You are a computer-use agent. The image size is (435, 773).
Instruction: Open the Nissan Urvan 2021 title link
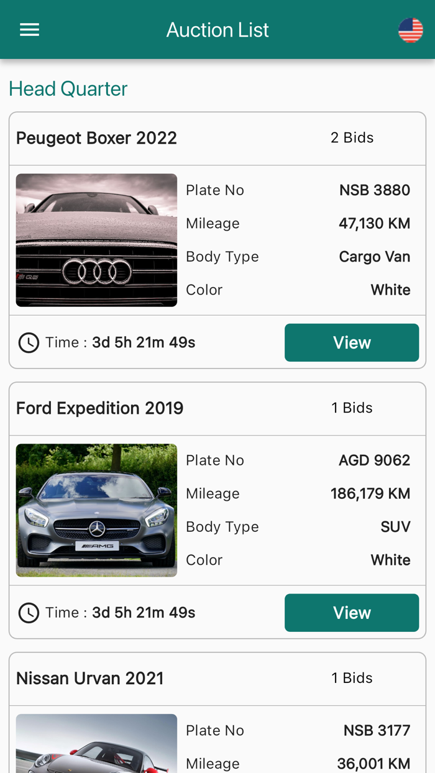(89, 678)
